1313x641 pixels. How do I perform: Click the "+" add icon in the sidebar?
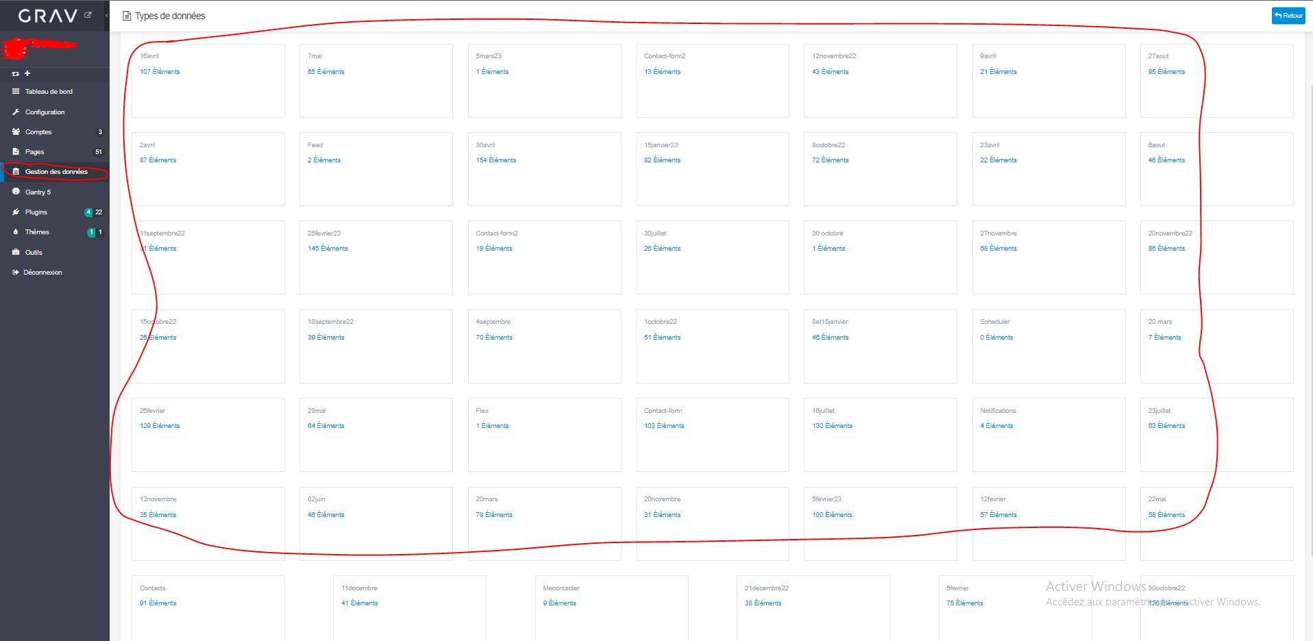27,73
